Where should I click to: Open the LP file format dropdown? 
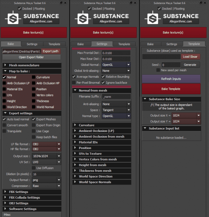point(46,144)
